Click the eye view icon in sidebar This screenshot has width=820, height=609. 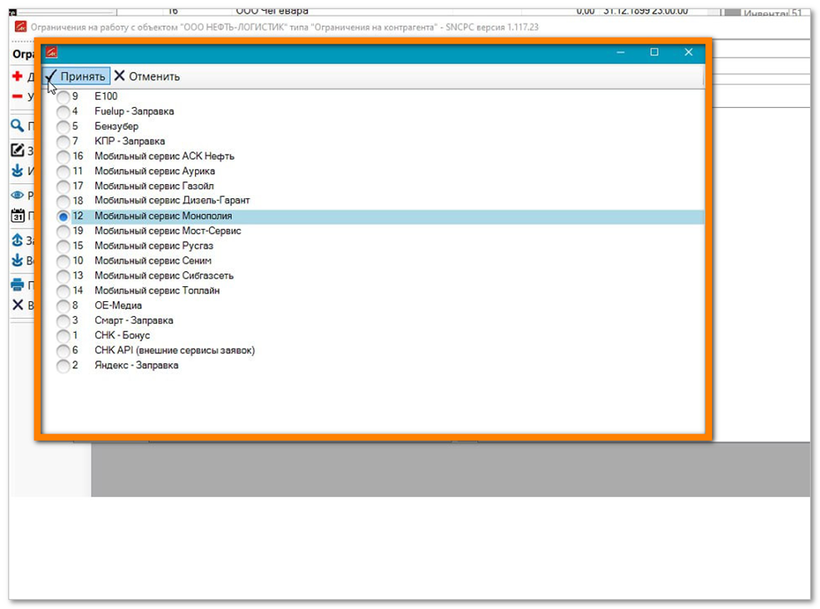pyautogui.click(x=18, y=195)
